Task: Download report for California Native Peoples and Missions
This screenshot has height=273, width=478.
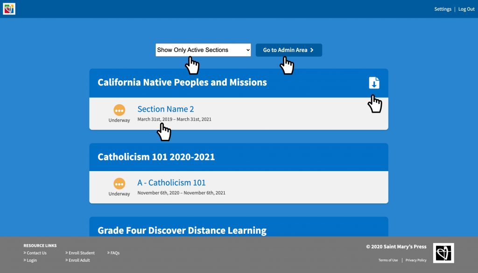Action: point(374,83)
